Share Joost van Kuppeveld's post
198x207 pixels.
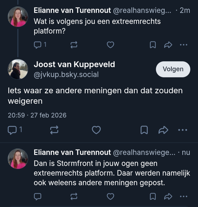(x=164, y=130)
